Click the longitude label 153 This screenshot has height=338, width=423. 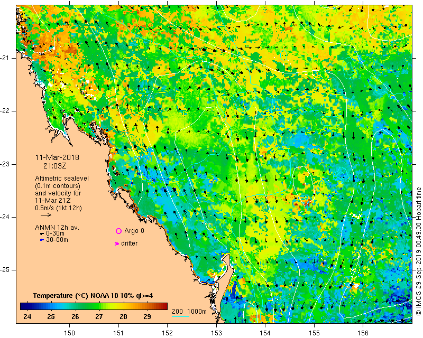point(216,333)
